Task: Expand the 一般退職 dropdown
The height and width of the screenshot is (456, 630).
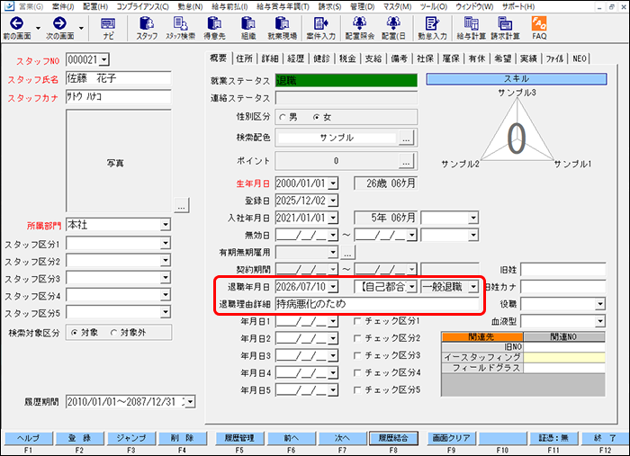Action: tap(473, 287)
